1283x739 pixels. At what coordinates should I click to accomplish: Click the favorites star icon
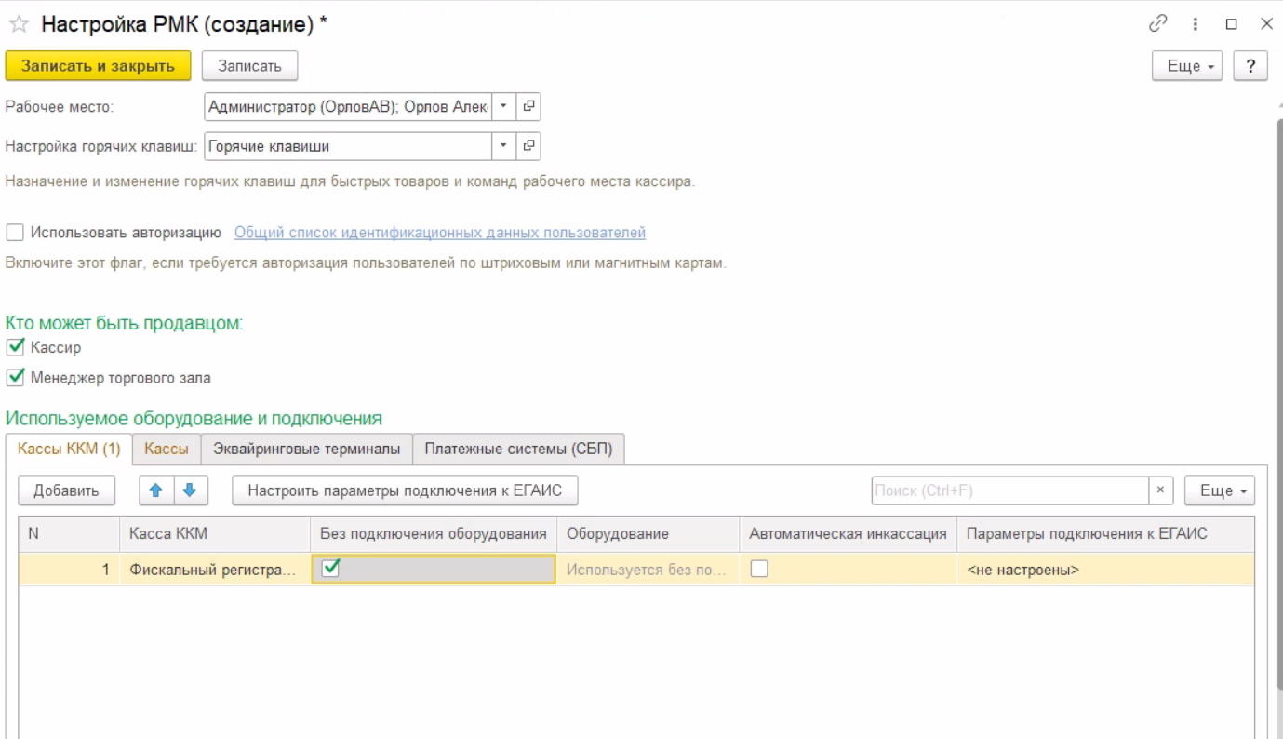click(19, 26)
